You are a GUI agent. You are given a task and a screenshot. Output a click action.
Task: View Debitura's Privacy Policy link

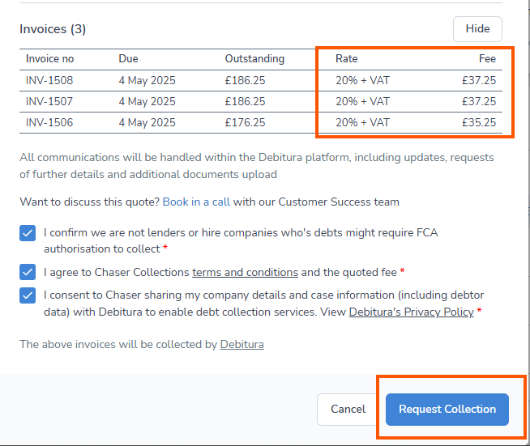[x=411, y=312]
